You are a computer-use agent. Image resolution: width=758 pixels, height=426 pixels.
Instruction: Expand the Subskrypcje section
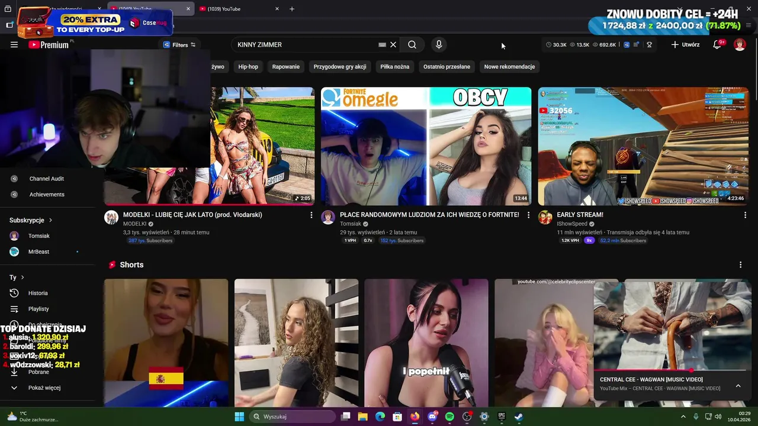tap(31, 220)
